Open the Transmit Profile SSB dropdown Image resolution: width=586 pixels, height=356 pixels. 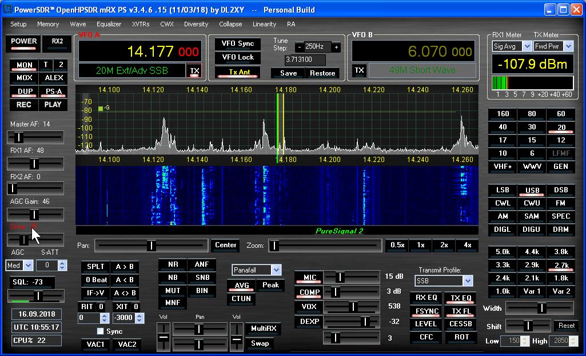coord(468,281)
